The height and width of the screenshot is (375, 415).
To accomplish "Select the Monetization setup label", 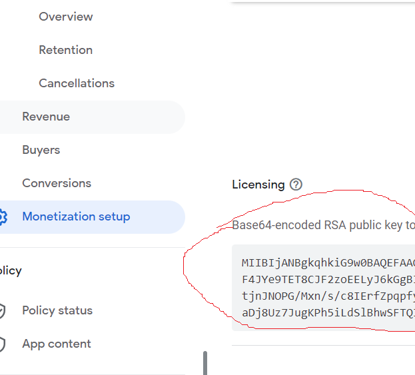I will [x=76, y=216].
